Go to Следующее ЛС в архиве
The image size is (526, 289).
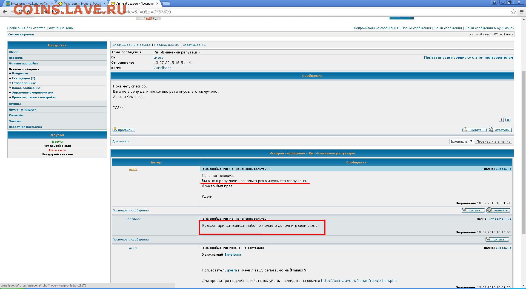click(131, 45)
